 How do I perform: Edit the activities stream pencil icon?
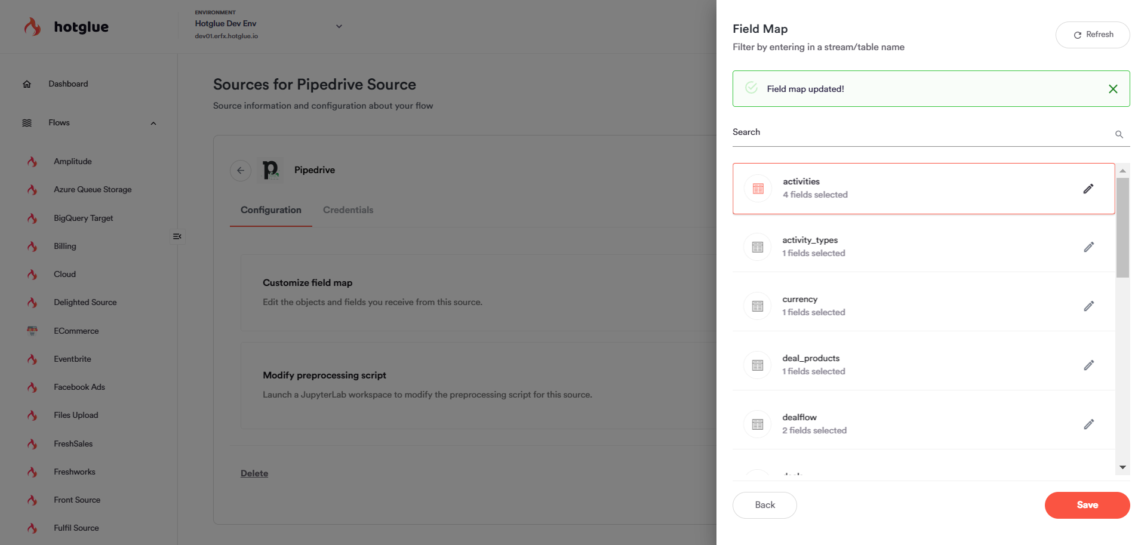point(1088,189)
